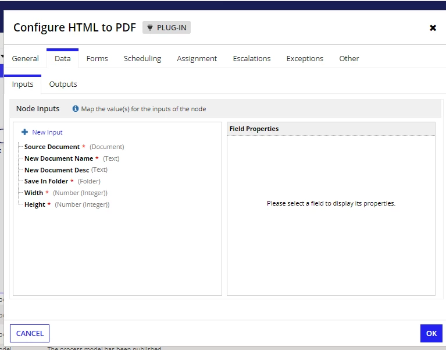This screenshot has width=446, height=350.
Task: Click the Configure HTML to PDF title
Action: [x=75, y=27]
